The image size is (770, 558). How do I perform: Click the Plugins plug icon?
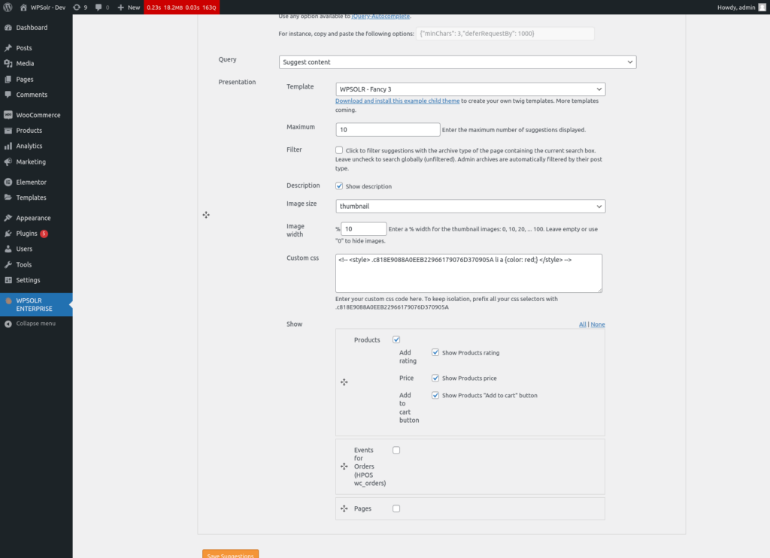point(8,234)
